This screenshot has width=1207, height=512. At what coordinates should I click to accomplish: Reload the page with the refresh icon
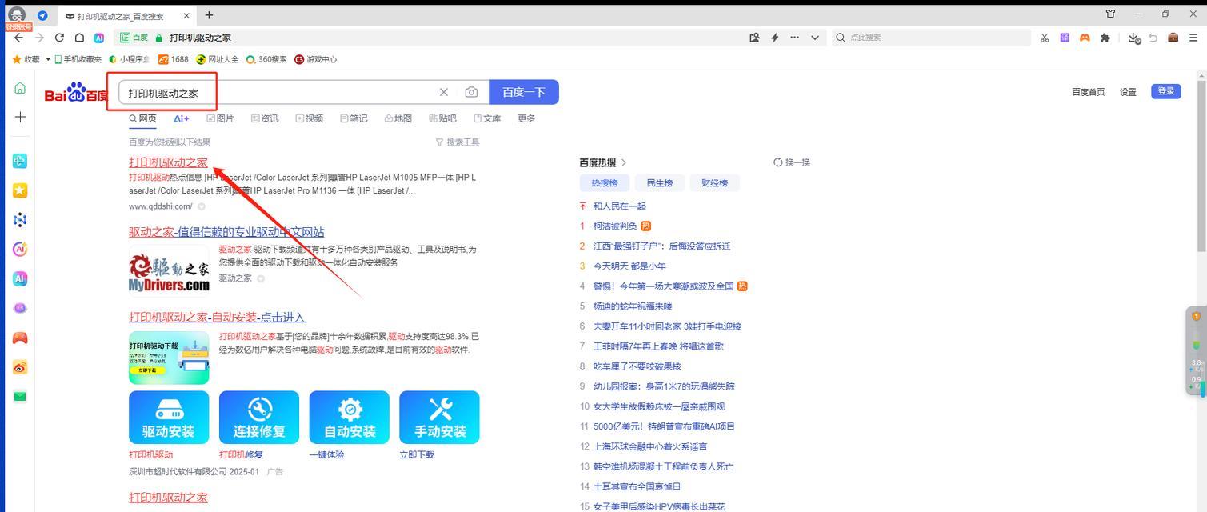pos(59,38)
